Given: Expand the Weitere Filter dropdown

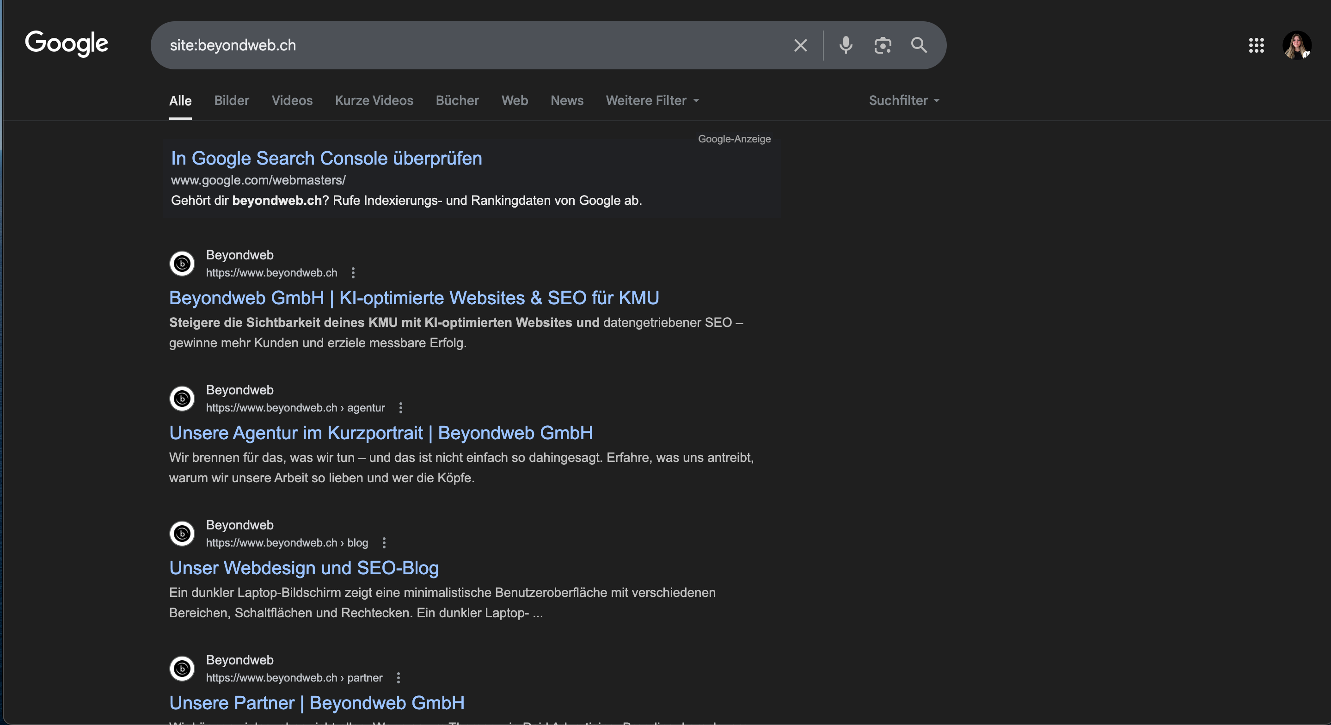Looking at the screenshot, I should tap(653, 100).
